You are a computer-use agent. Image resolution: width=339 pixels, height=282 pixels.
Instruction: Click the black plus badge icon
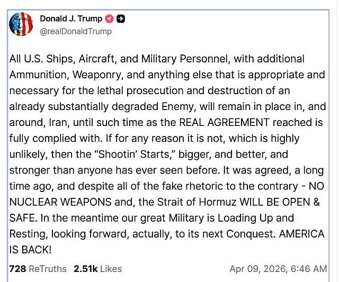coord(121,19)
